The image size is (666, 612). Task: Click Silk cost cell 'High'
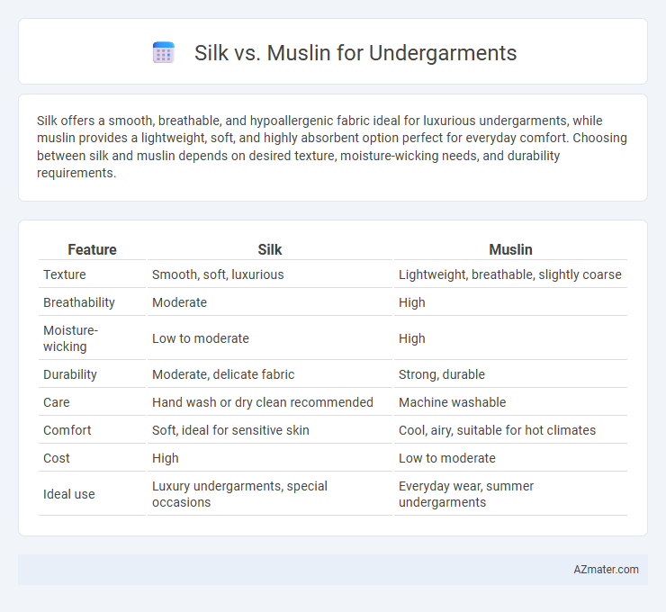(x=166, y=458)
